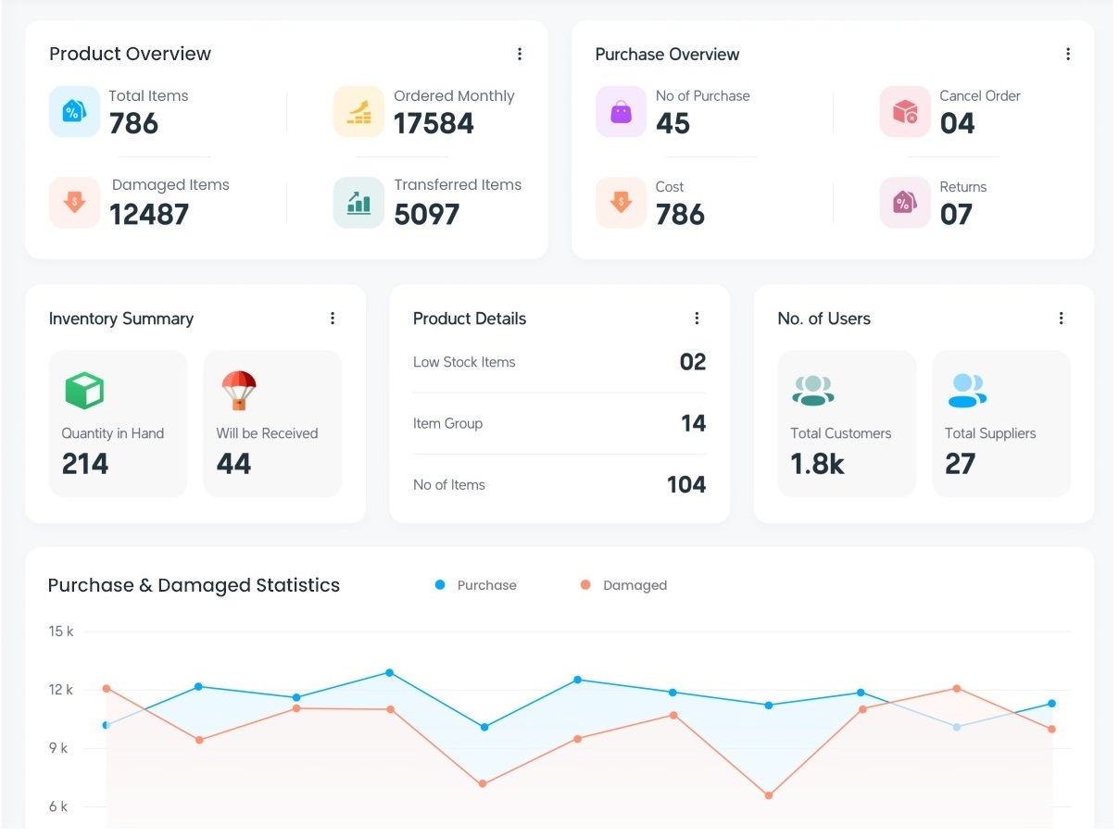
Task: Select the Returns percentage tag icon
Action: 905,203
